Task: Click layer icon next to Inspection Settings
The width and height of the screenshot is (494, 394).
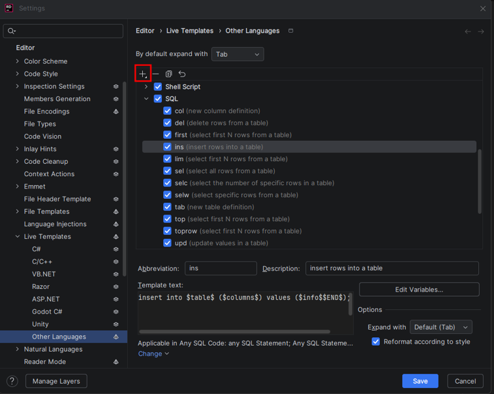Action: pos(116,86)
